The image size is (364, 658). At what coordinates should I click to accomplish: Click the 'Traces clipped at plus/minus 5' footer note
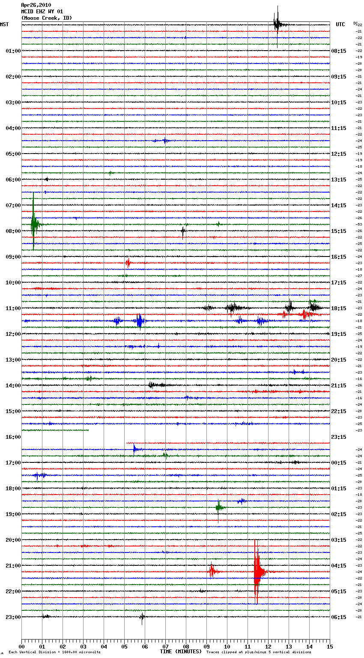coord(259,652)
